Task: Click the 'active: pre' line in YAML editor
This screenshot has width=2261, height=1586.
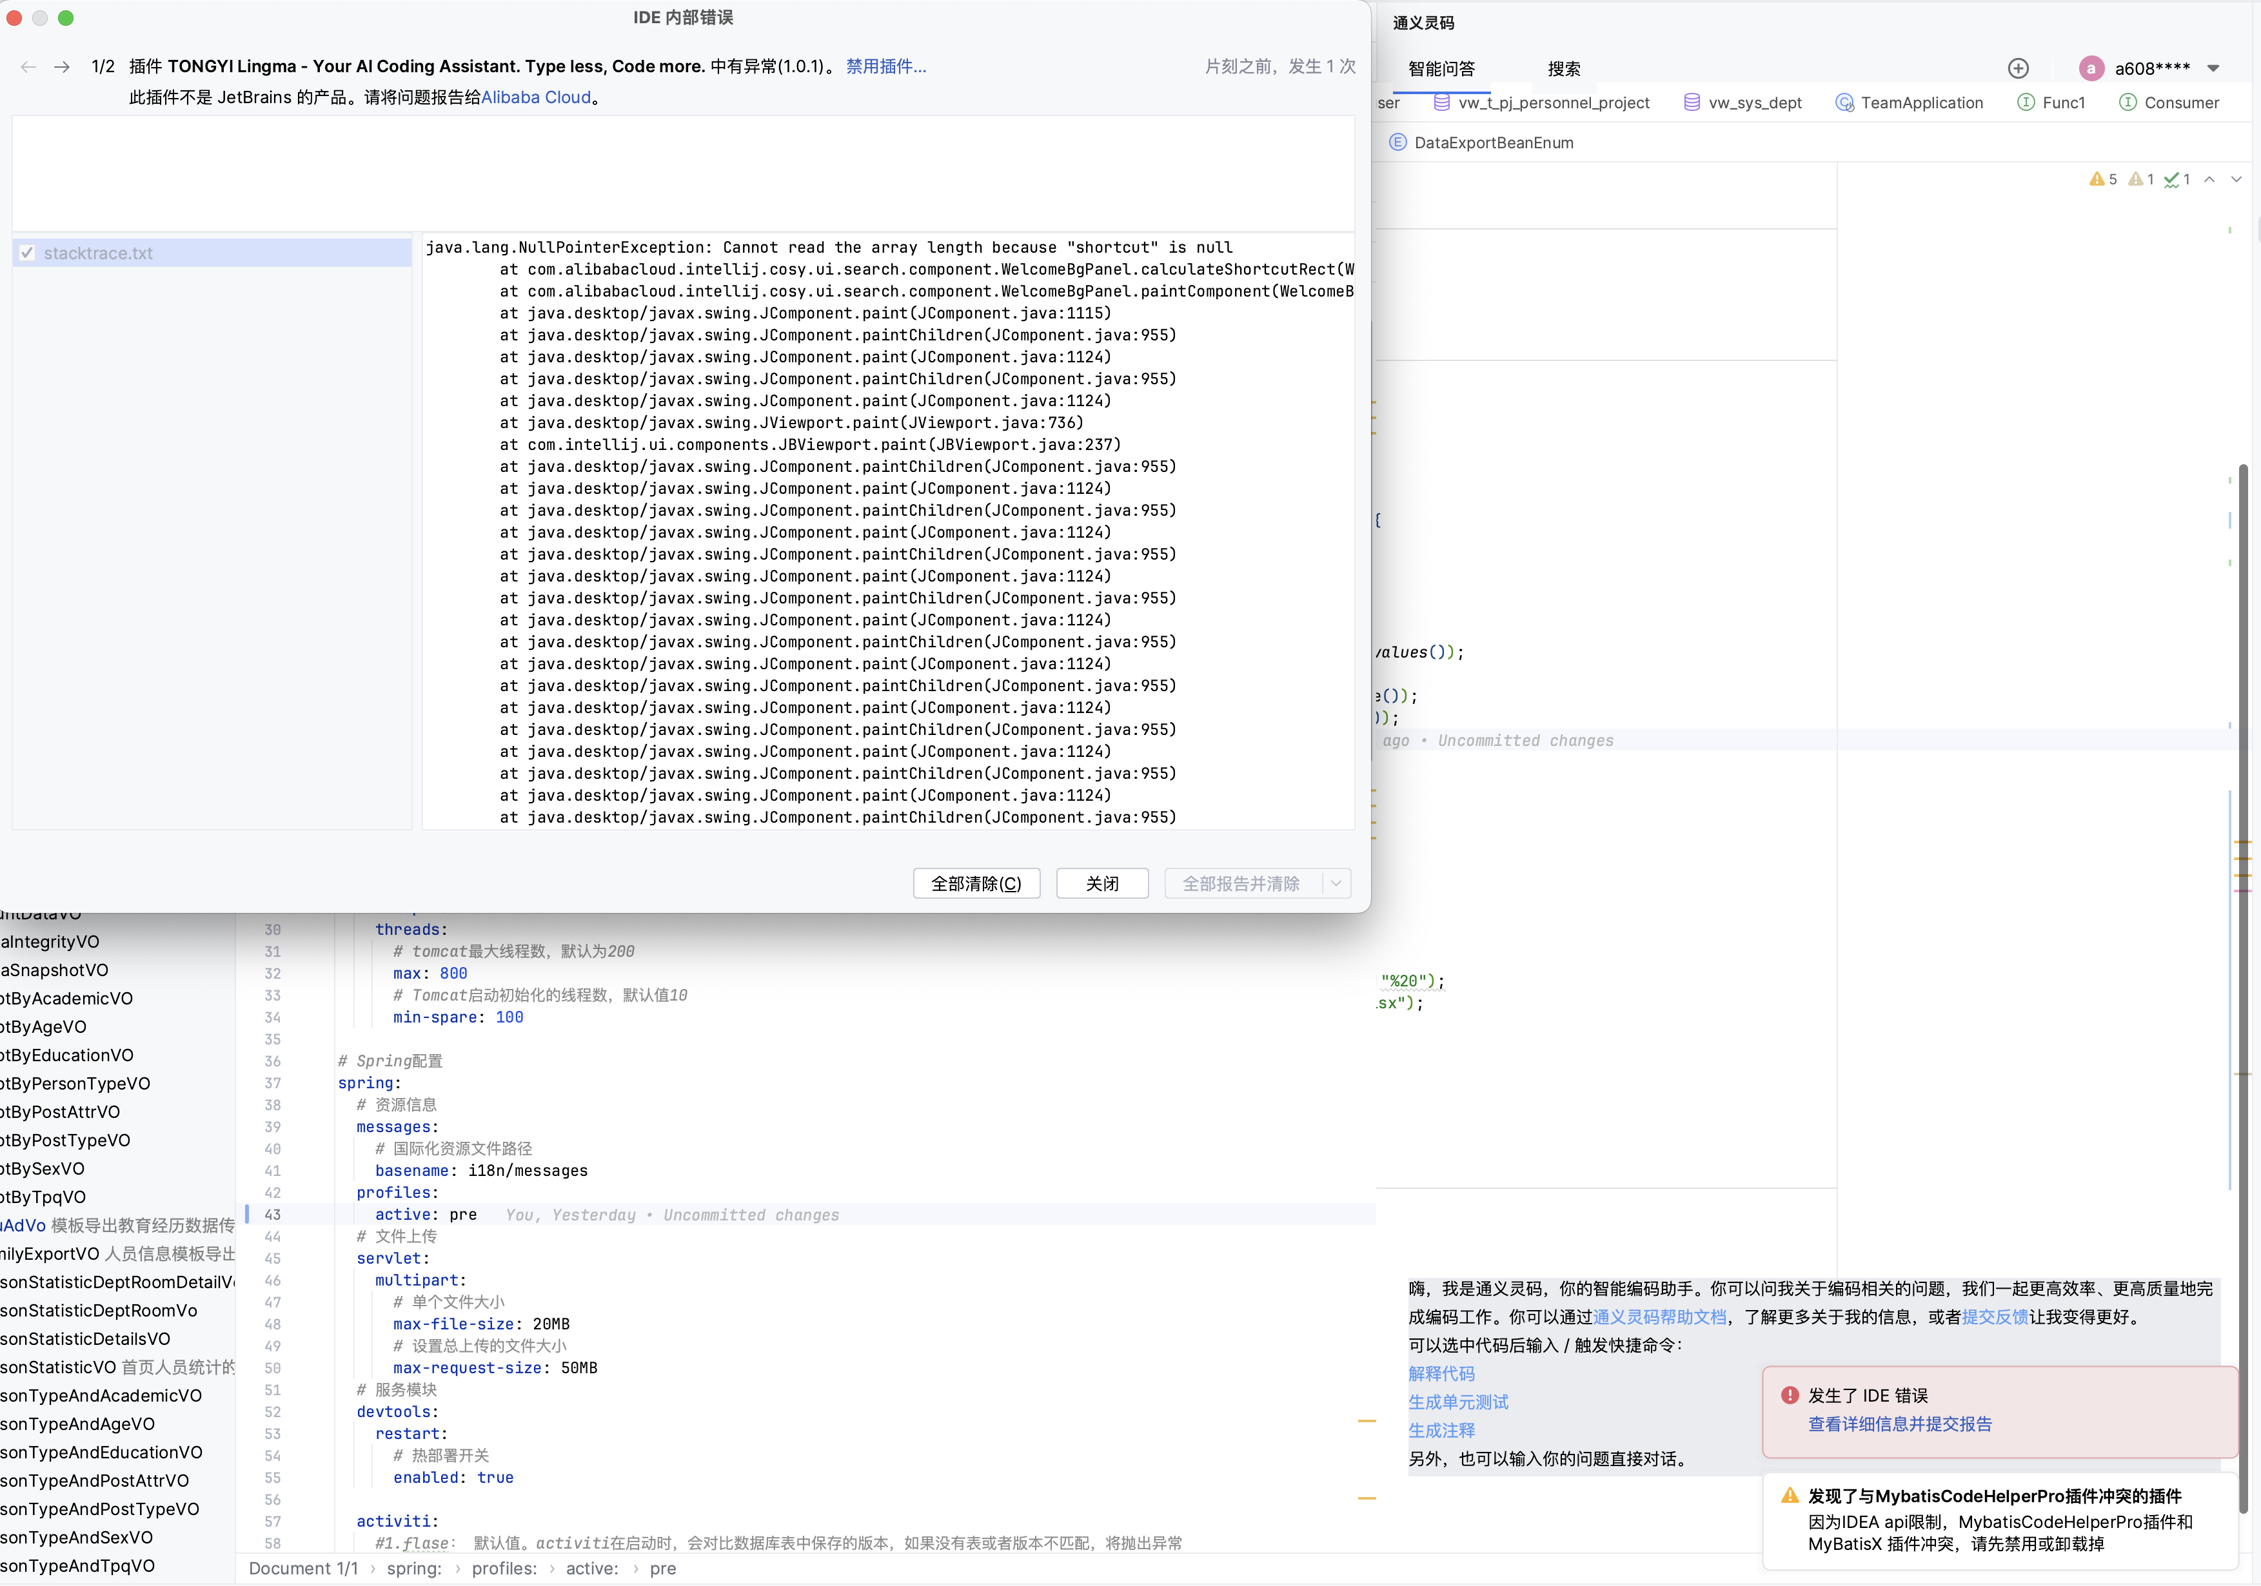Action: (x=426, y=1215)
